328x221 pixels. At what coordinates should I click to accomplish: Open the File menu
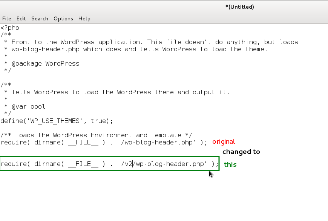[7, 18]
